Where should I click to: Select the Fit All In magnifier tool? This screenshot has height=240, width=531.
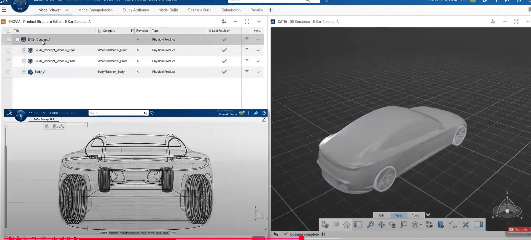click(x=370, y=225)
